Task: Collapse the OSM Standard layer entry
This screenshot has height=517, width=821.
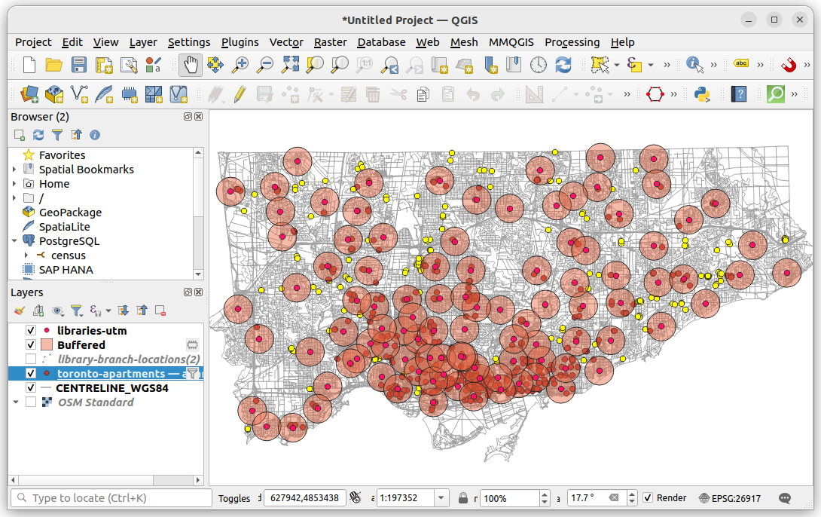Action: pos(17,402)
